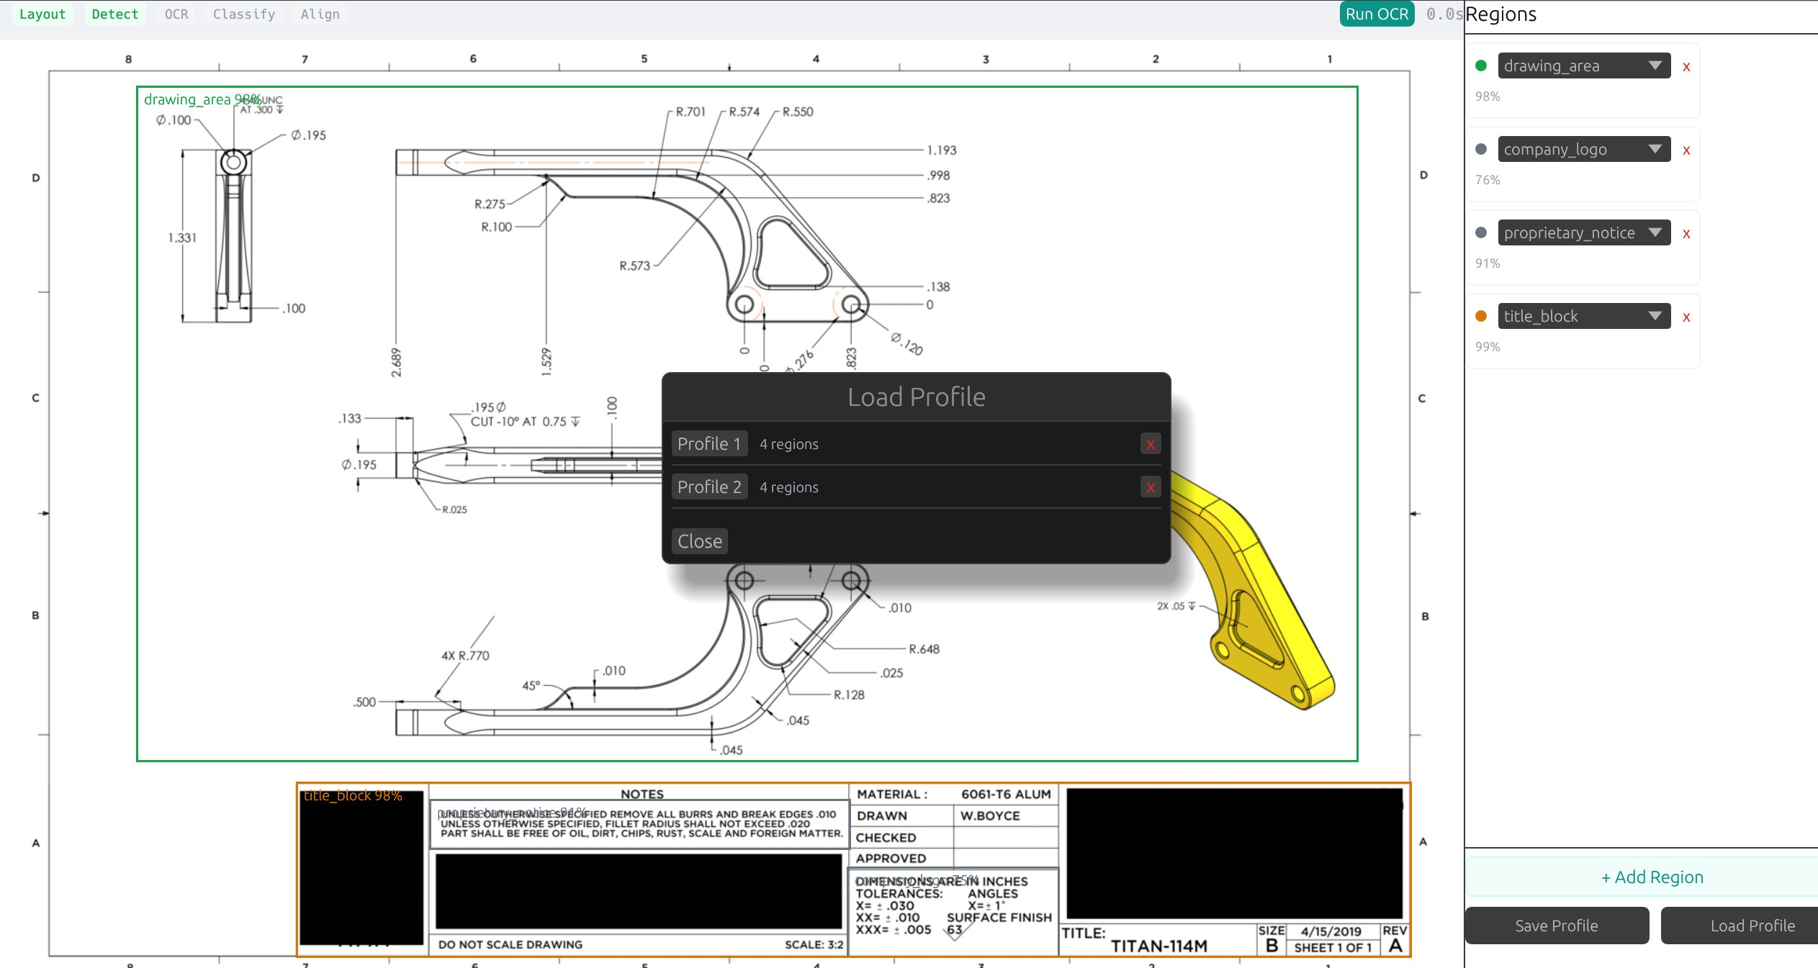Delete the company_logo region entry

pos(1686,150)
